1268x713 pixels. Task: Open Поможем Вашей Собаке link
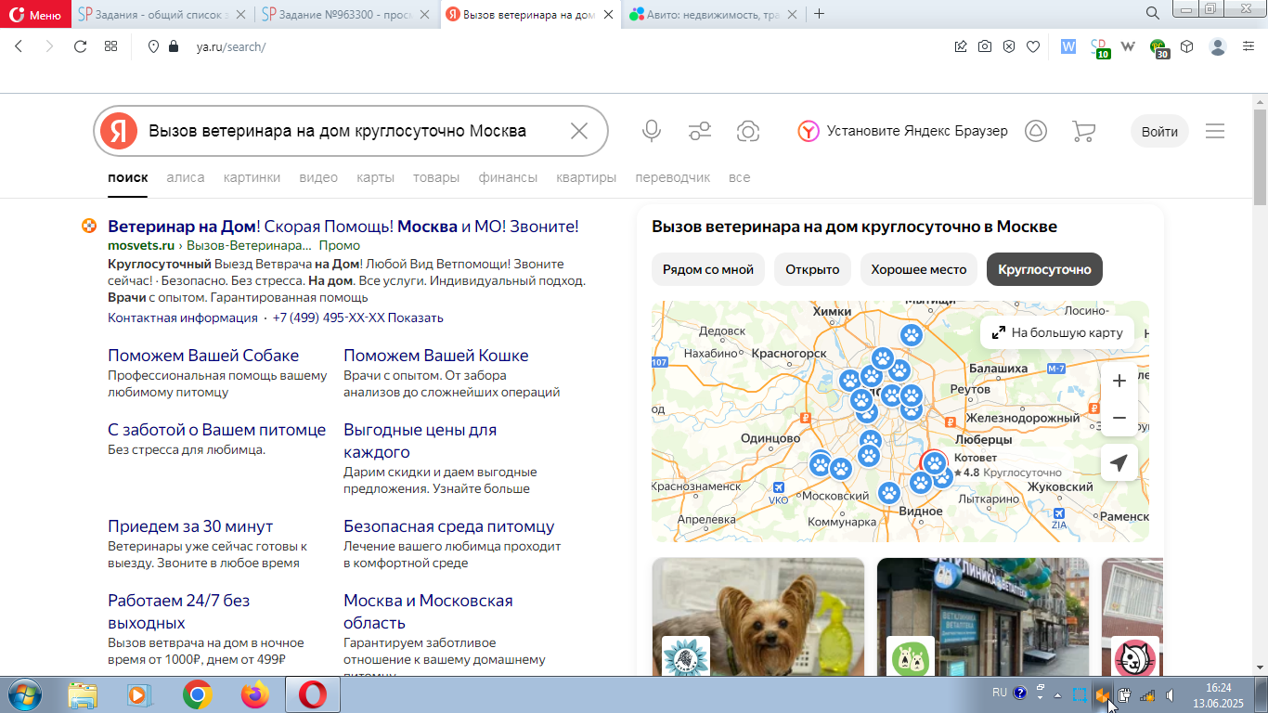pyautogui.click(x=203, y=356)
